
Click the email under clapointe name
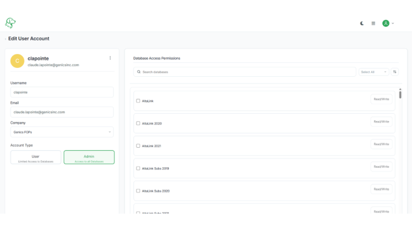[54, 65]
